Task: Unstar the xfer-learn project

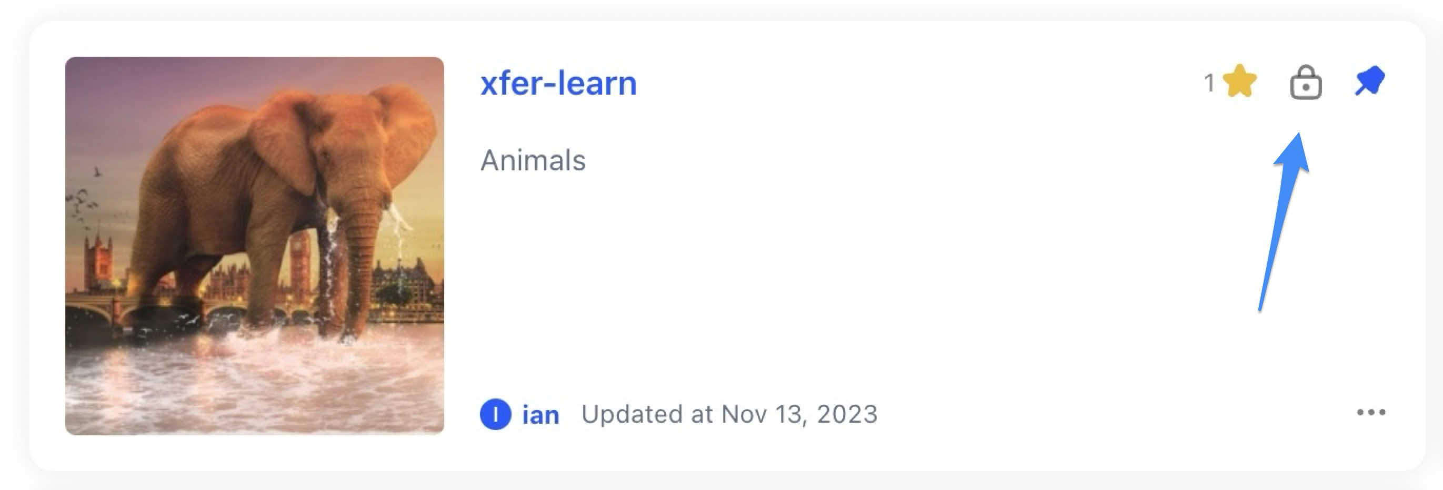Action: tap(1240, 81)
